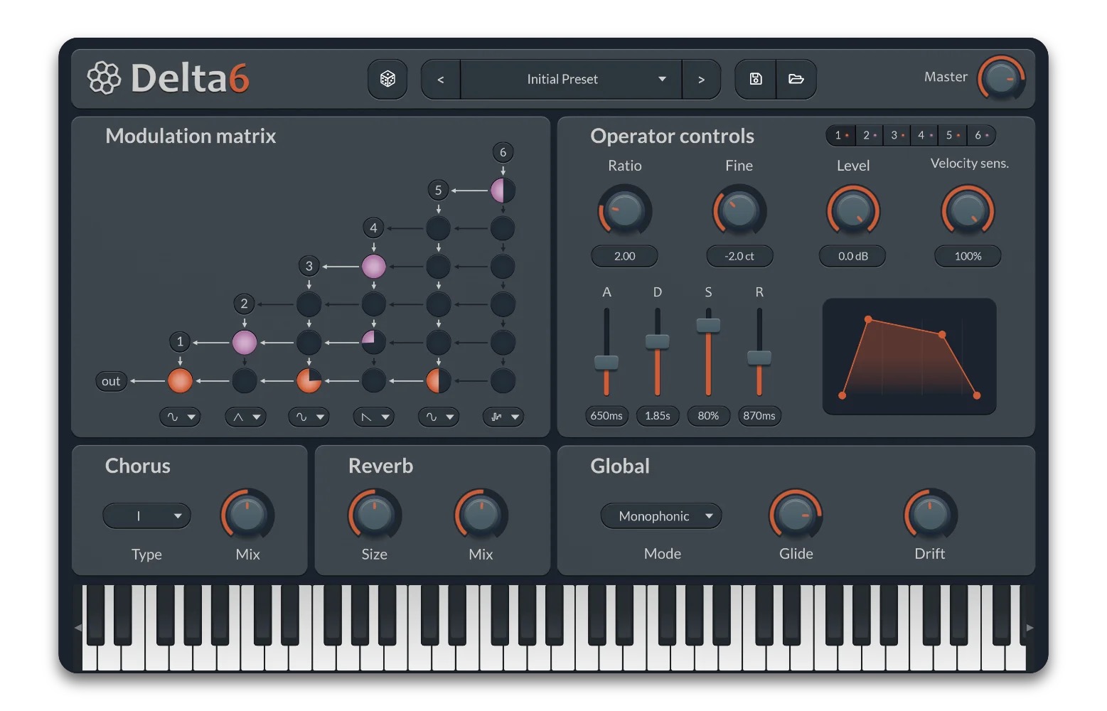Click the Delta6 flower logo
This screenshot has height=711, width=1107.
point(105,78)
